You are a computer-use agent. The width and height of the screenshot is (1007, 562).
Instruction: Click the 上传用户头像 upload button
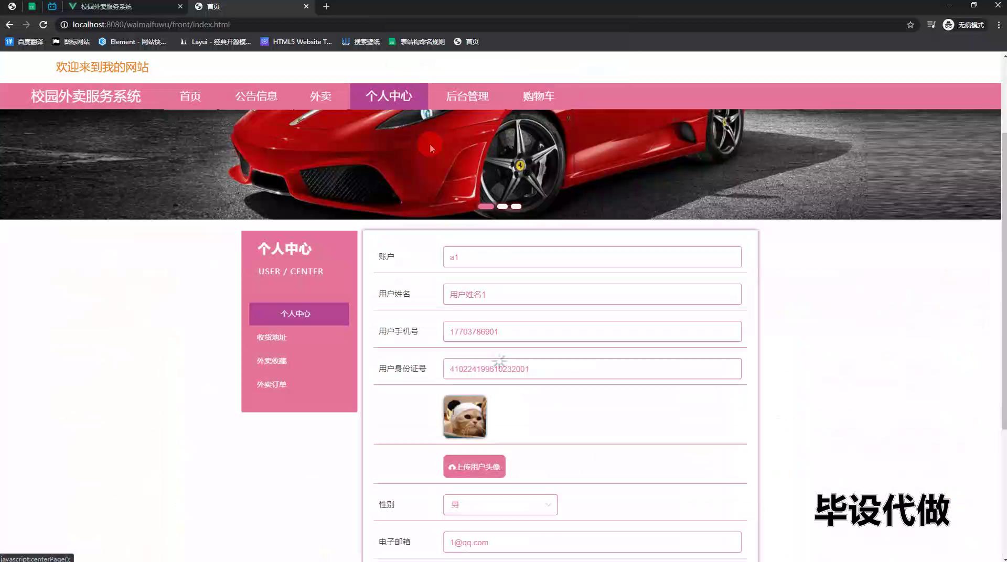474,467
